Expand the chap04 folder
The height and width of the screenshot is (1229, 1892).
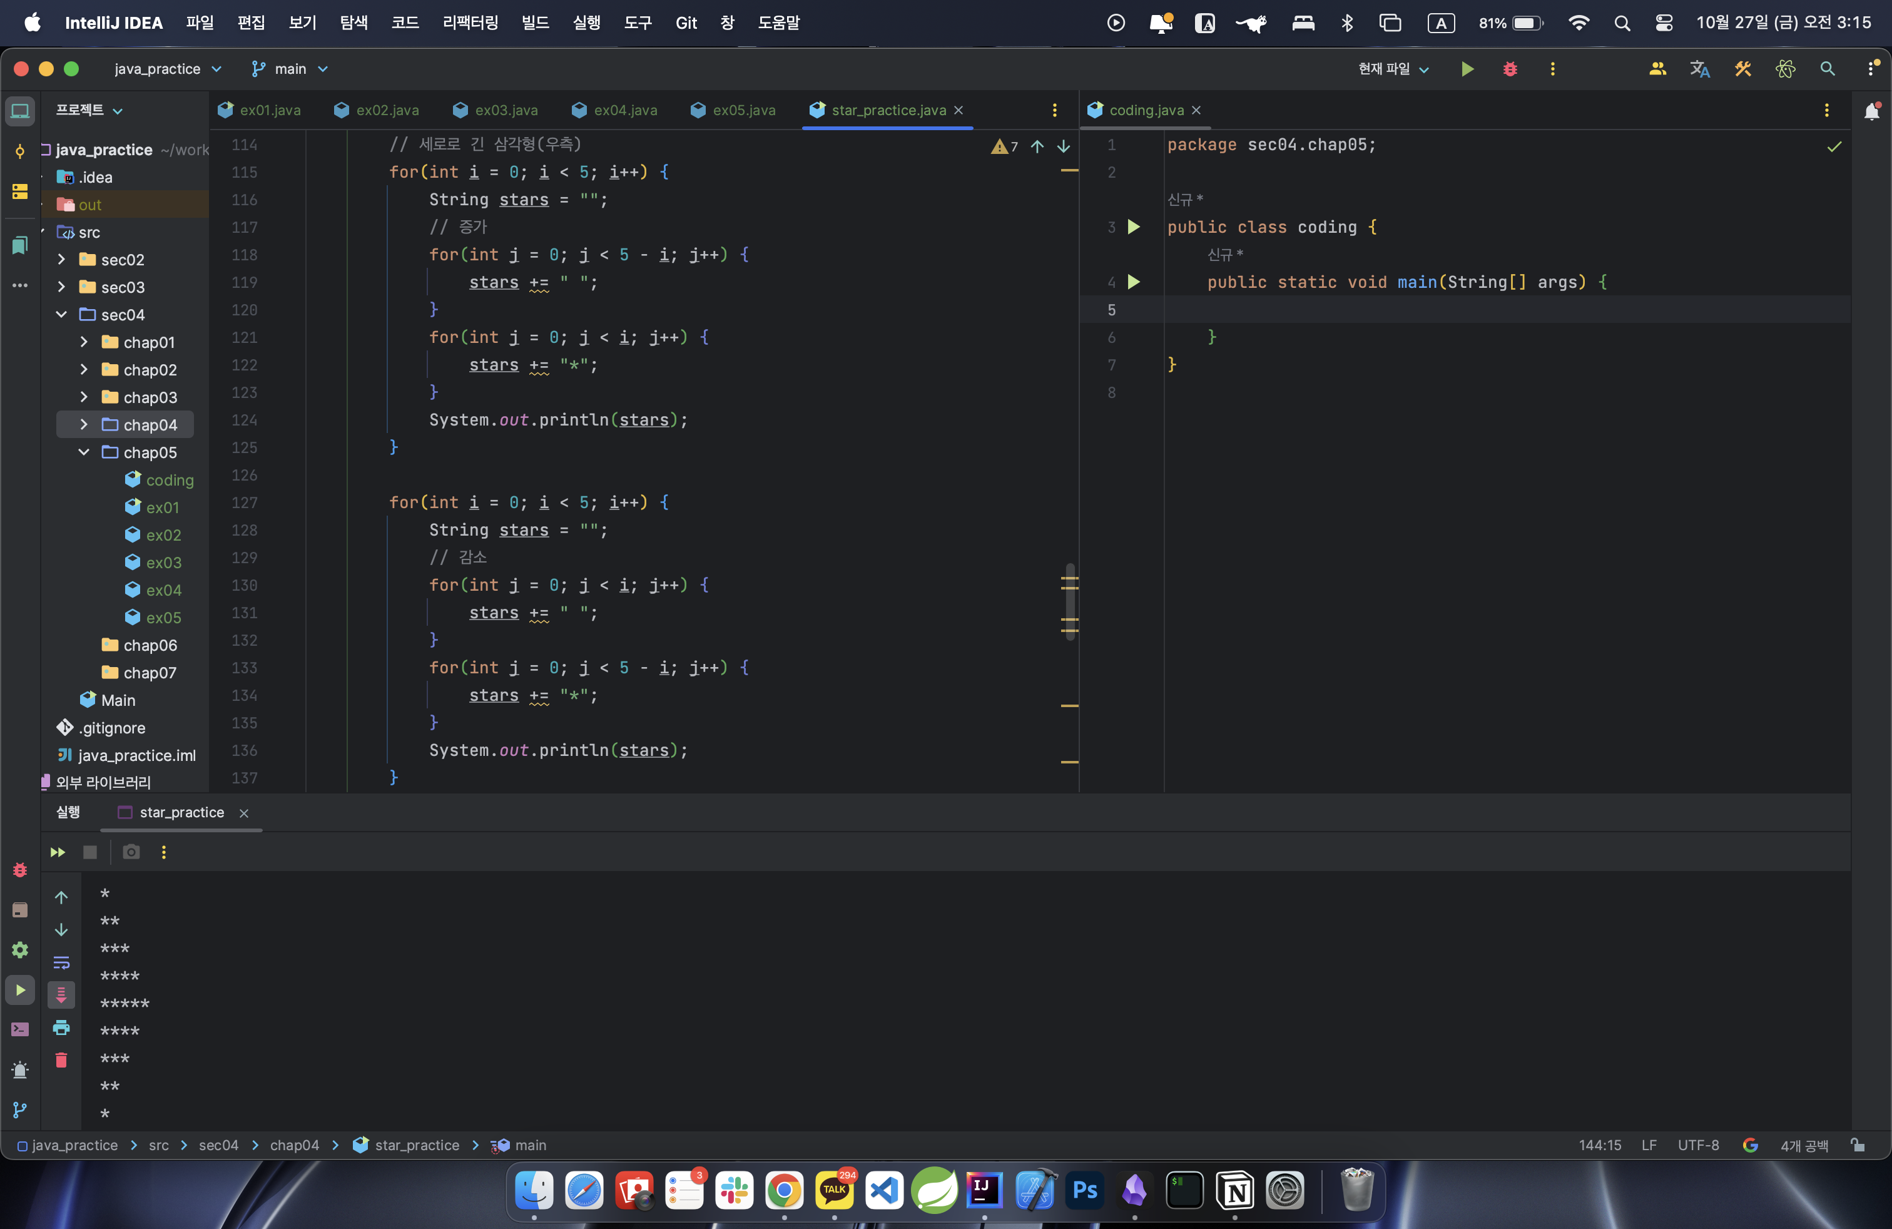84,424
